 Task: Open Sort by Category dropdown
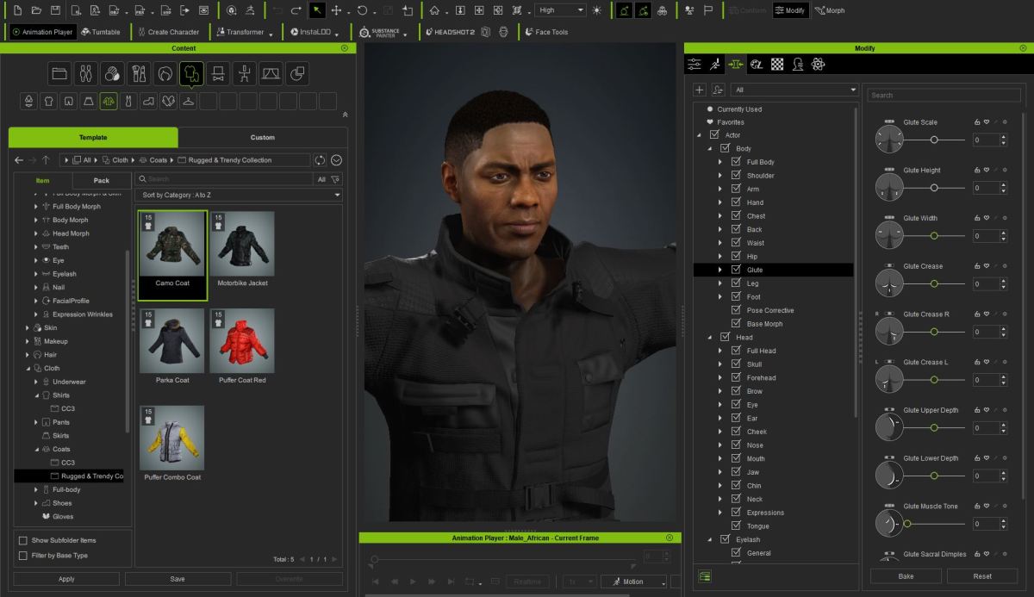point(239,196)
